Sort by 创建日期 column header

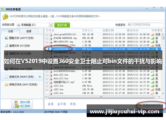[108, 30]
